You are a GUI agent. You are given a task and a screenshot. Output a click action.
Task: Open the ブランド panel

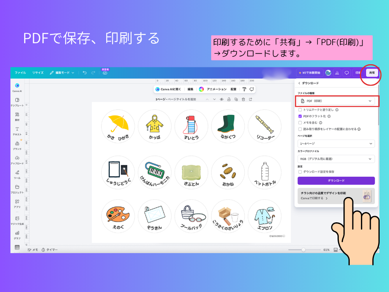point(17,146)
